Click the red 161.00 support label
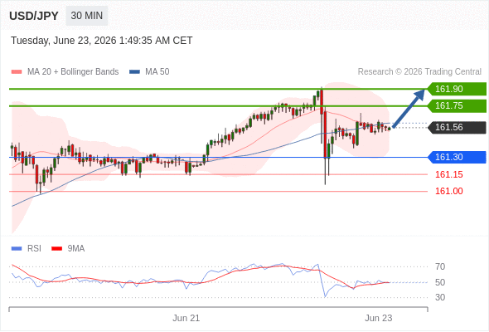This screenshot has height=332, width=489. [x=448, y=191]
